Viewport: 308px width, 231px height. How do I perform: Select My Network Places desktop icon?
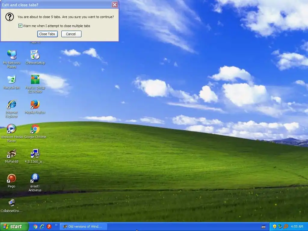click(12, 59)
